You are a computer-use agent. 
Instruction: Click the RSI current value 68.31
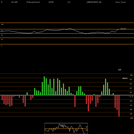click(123, 29)
